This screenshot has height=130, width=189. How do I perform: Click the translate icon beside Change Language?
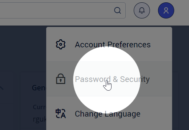click(61, 114)
